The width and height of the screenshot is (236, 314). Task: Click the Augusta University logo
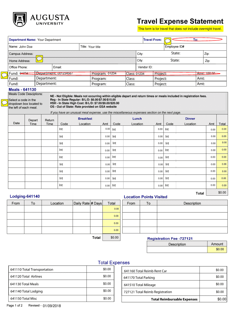click(41, 19)
